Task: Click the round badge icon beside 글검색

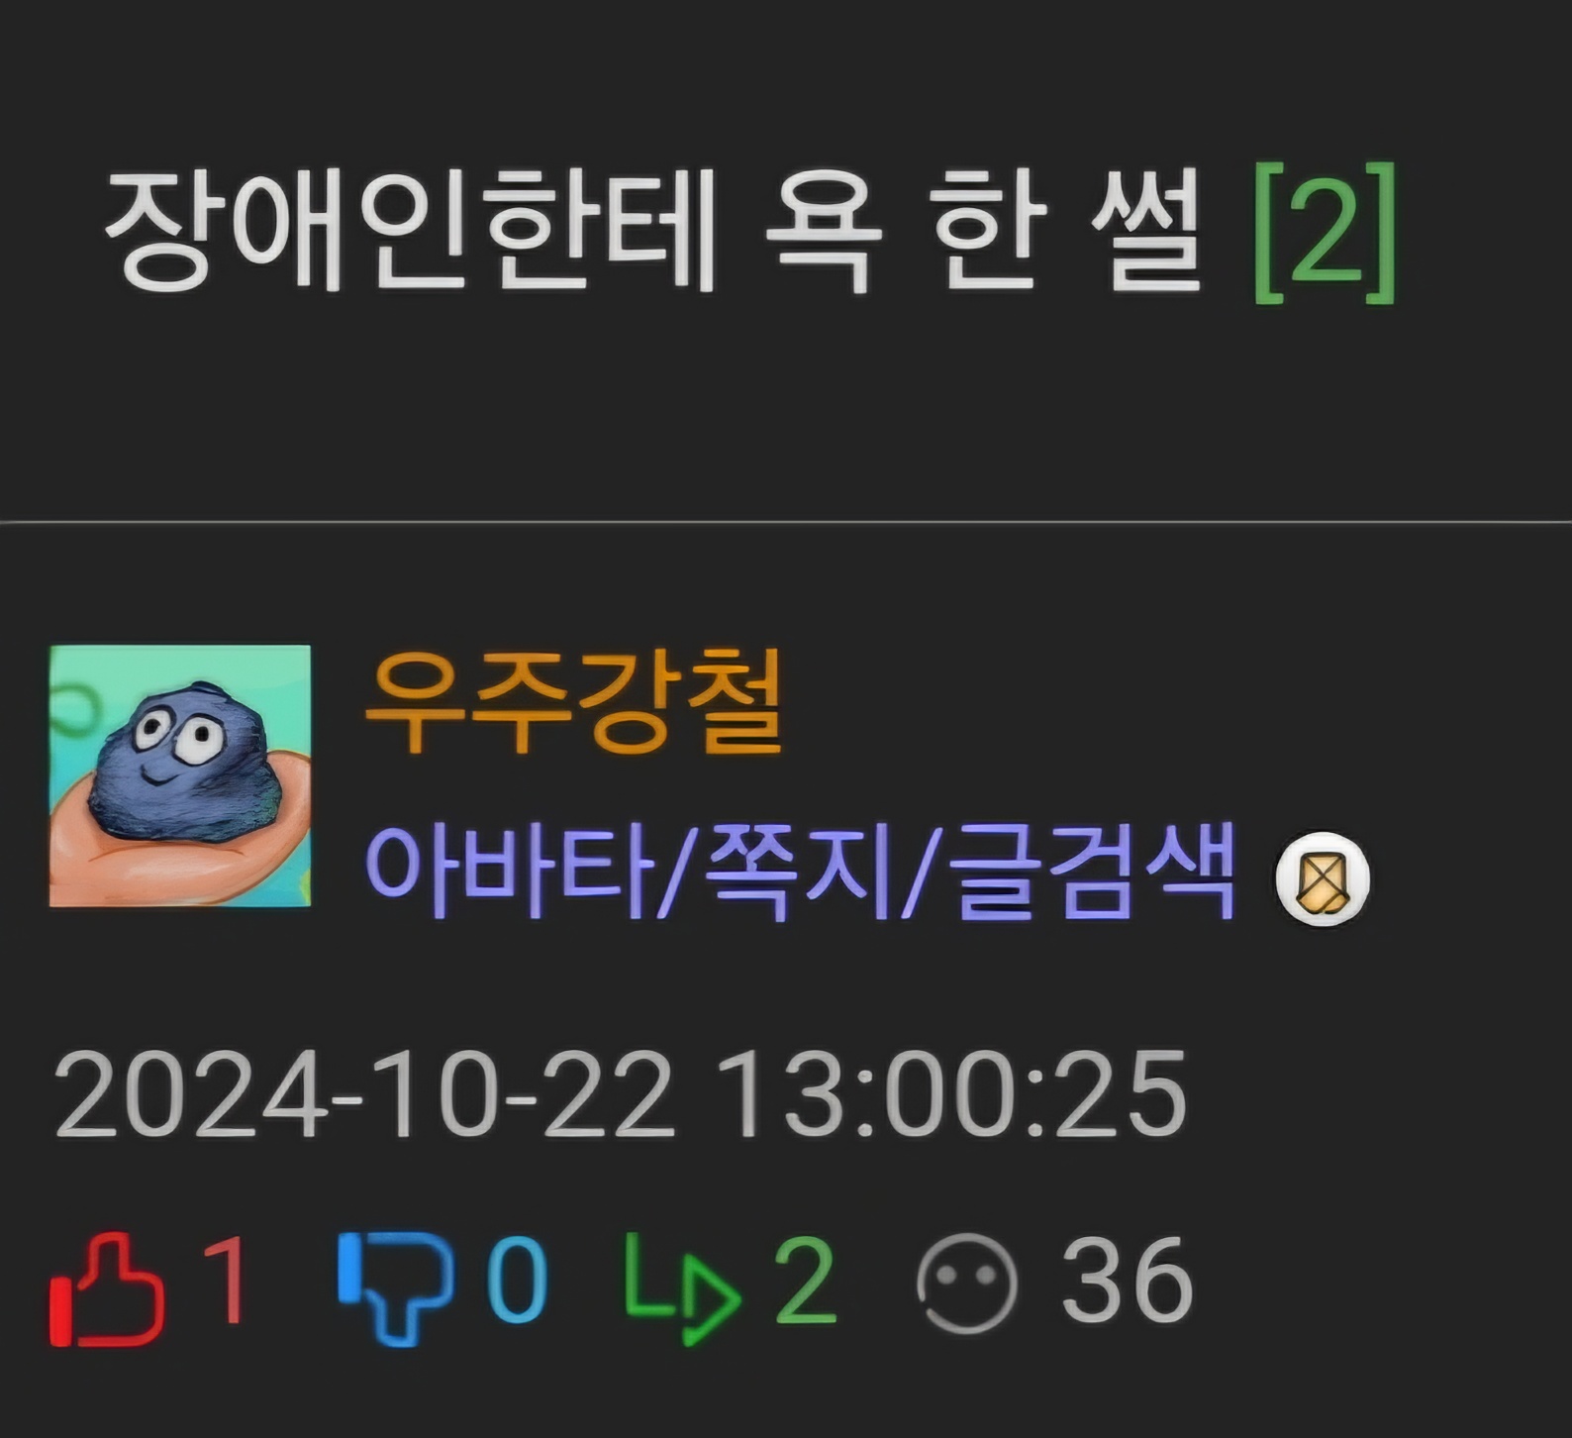Action: (x=1323, y=879)
